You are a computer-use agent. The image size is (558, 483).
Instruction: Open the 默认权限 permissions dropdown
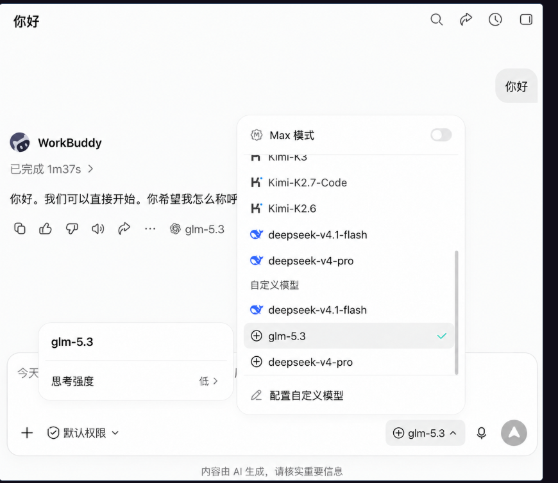[83, 433]
